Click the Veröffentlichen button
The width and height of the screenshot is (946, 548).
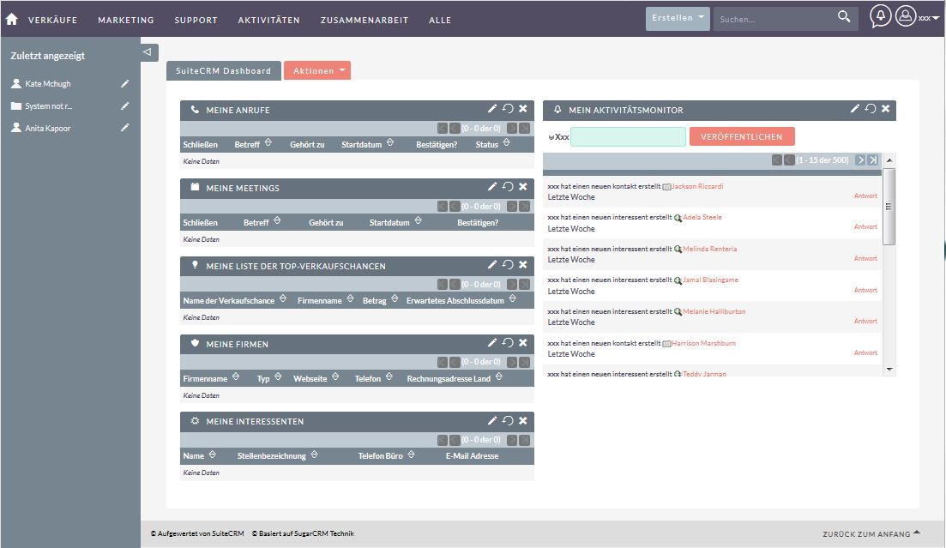click(x=742, y=136)
